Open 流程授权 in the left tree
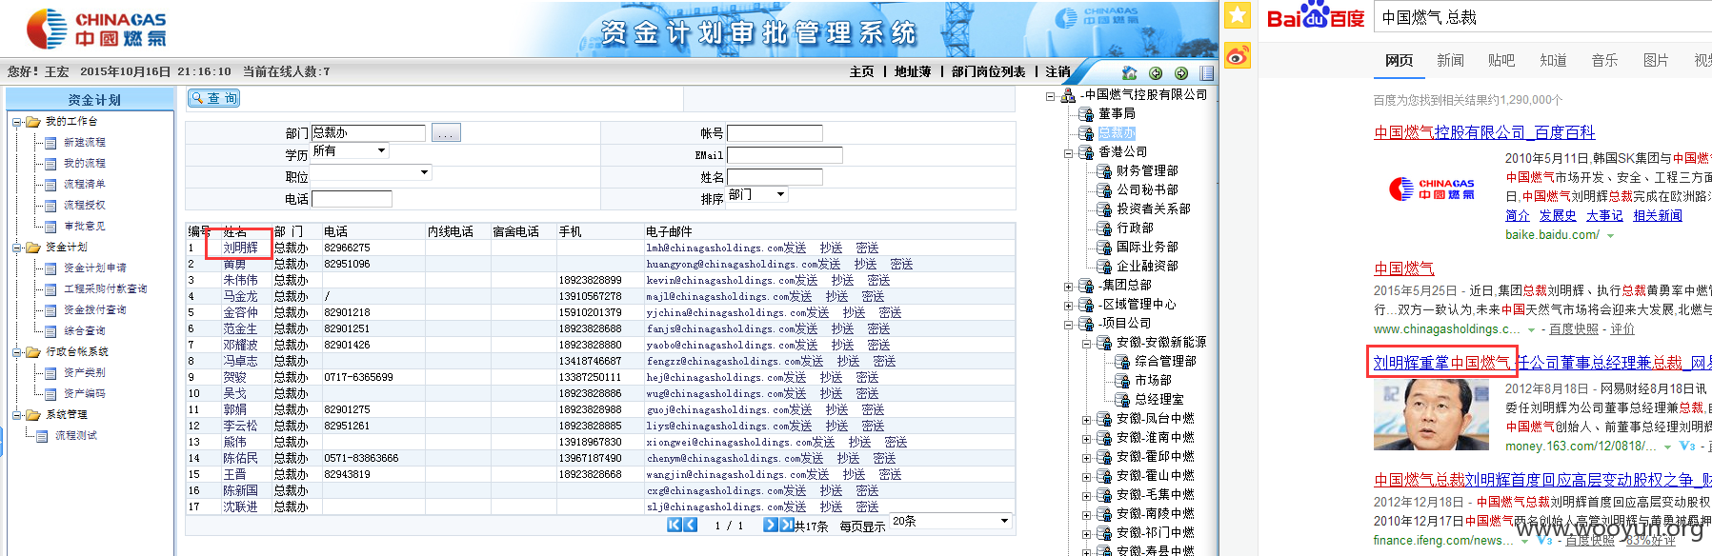This screenshot has height=556, width=1712. click(x=85, y=205)
